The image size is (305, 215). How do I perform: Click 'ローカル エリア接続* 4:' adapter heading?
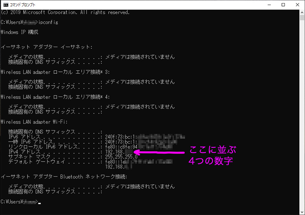(55, 97)
